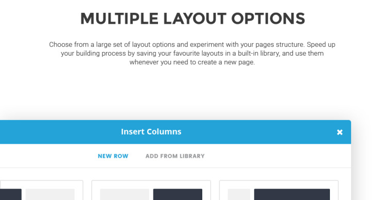The image size is (385, 200).
Task: Click the layout options description paragraph
Action: click(192, 54)
